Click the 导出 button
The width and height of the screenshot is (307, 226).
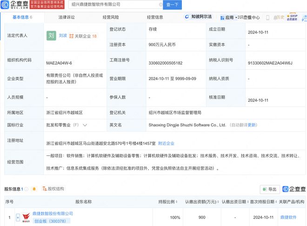tap(270, 189)
